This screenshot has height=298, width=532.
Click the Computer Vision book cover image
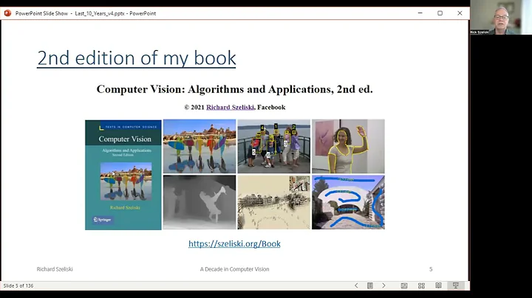click(x=123, y=175)
